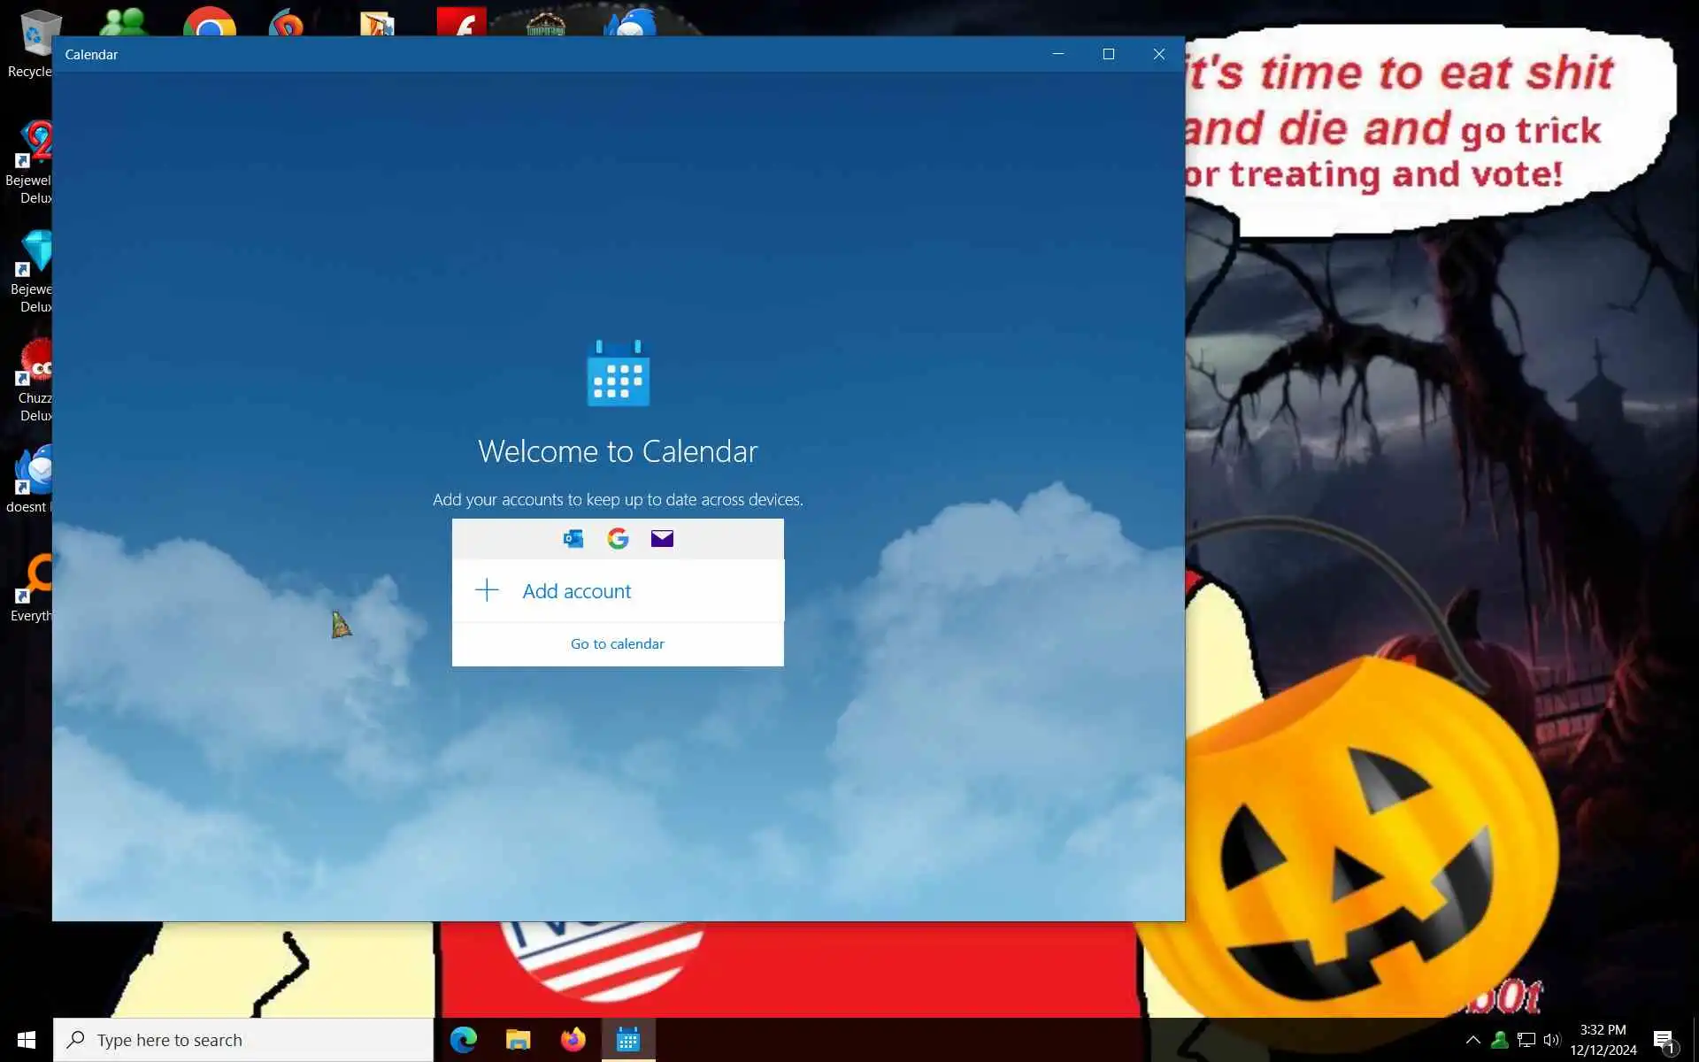Click the purple mail envelope icon
The width and height of the screenshot is (1699, 1062).
click(x=662, y=538)
